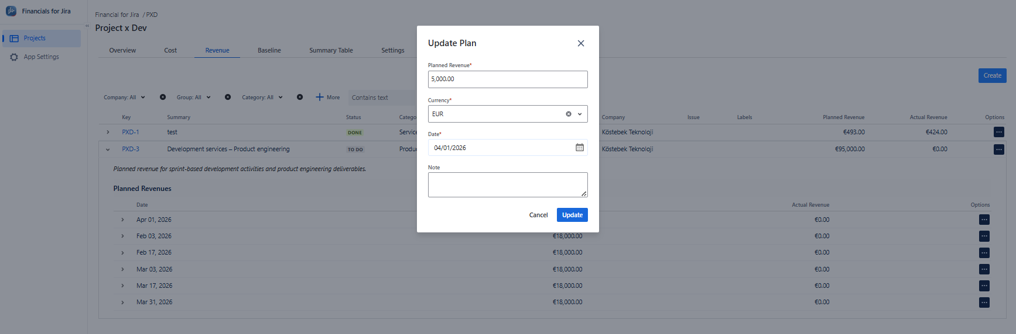Screen dimensions: 1016x334
Task: Go to the Settings tab
Action: coord(393,51)
